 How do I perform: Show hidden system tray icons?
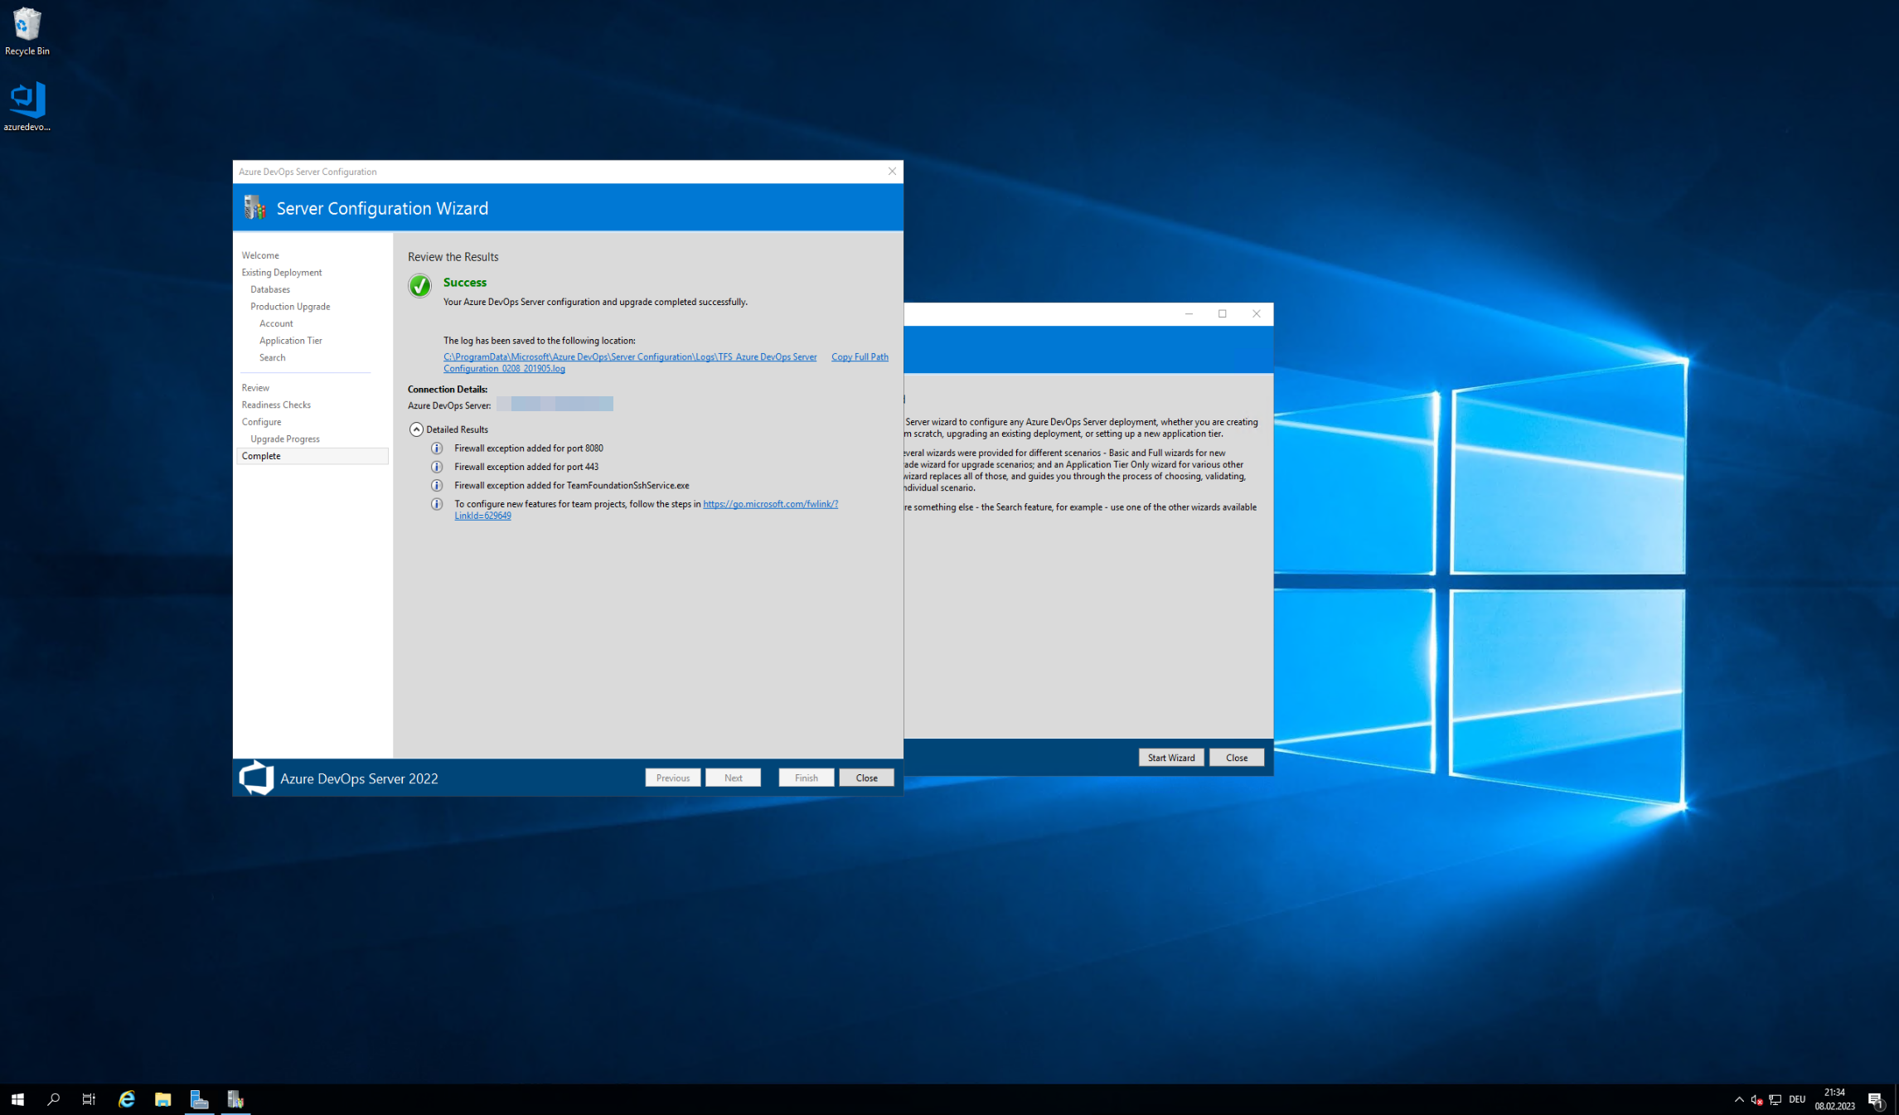[1738, 1099]
